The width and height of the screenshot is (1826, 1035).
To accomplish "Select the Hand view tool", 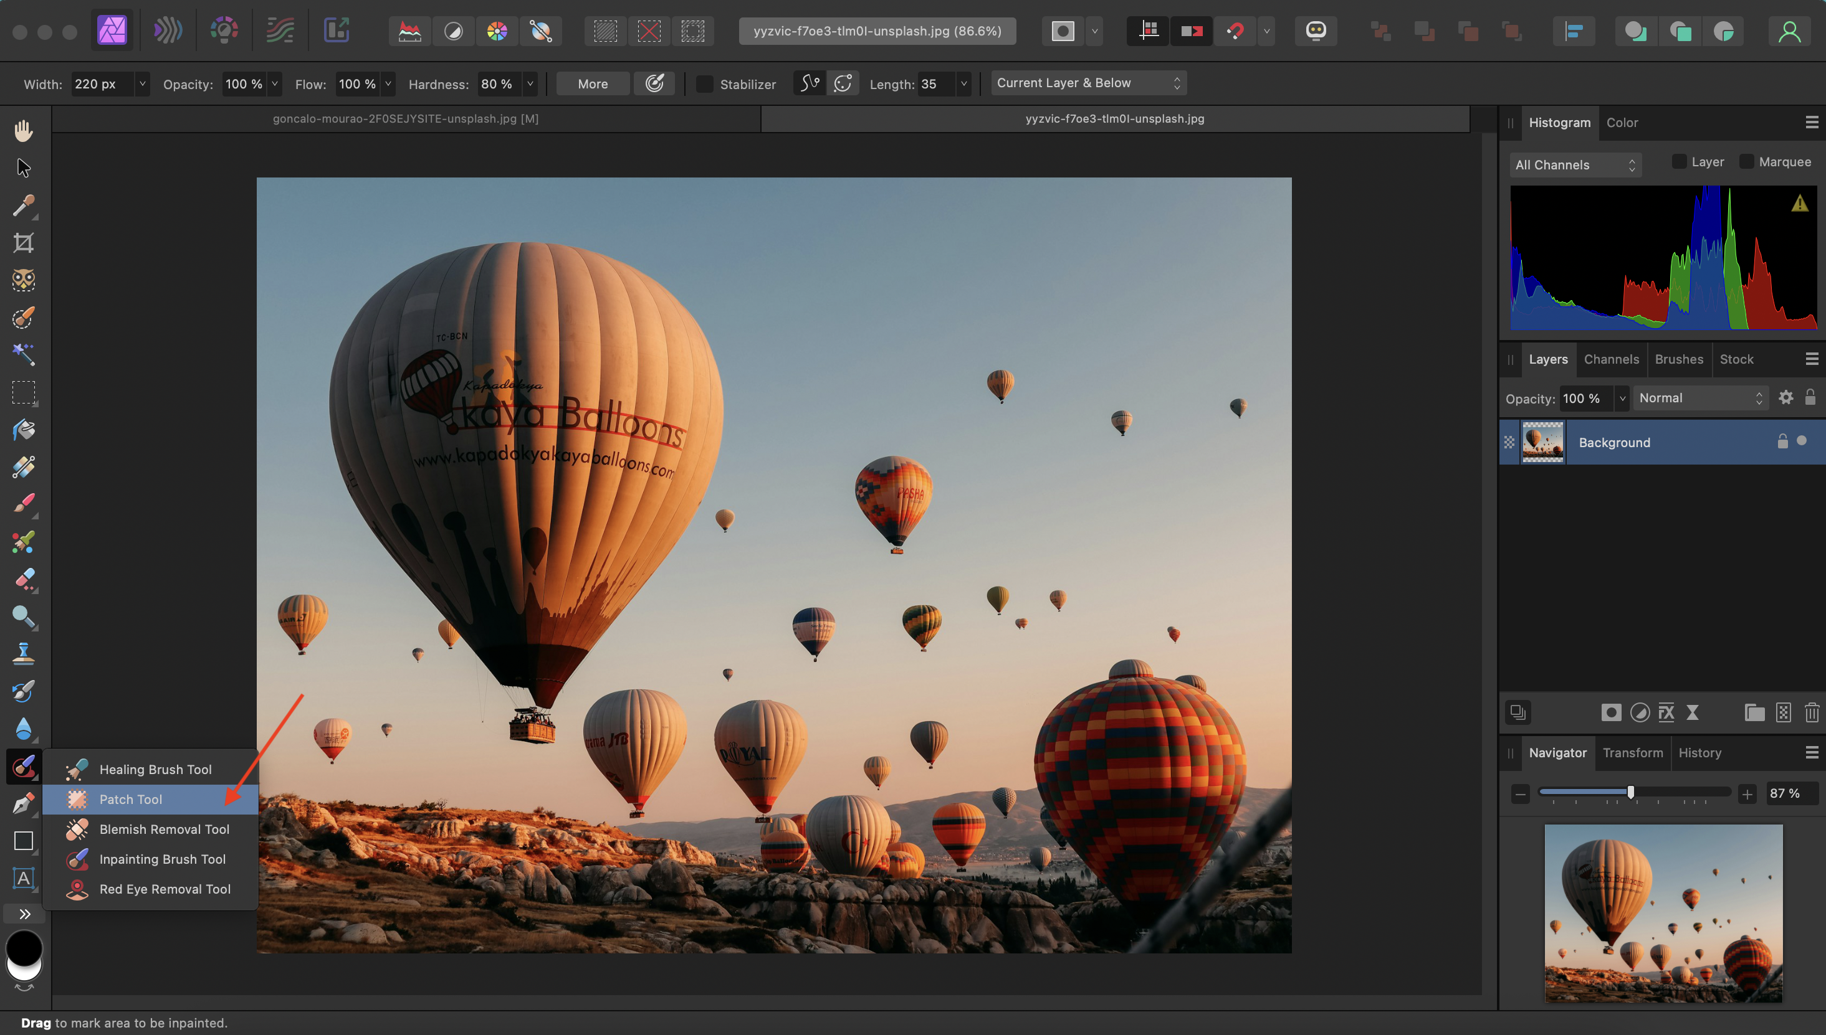I will 24,131.
